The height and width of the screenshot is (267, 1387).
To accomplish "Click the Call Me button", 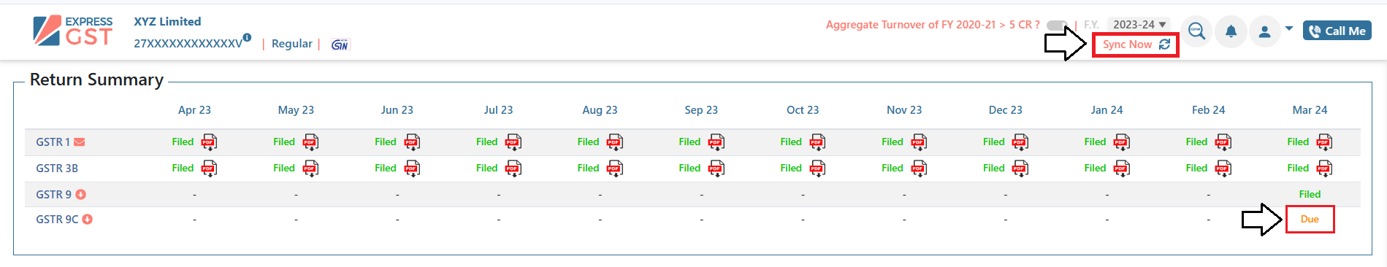I will coord(1337,31).
